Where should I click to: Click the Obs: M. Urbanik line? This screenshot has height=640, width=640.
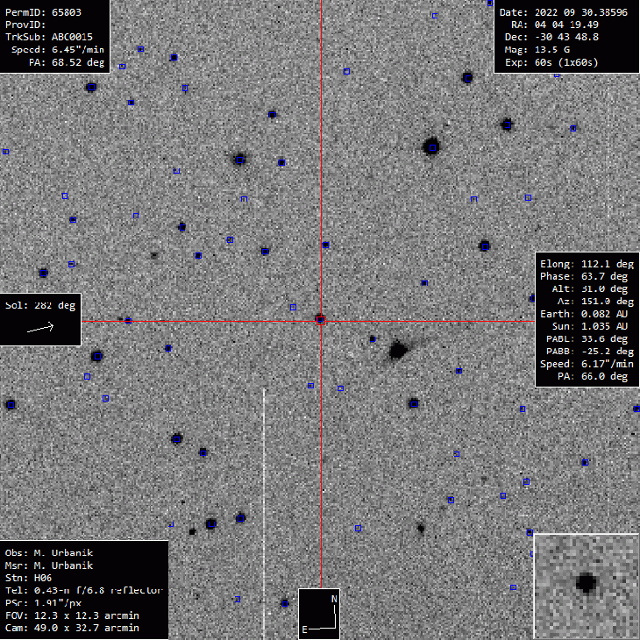point(49,553)
